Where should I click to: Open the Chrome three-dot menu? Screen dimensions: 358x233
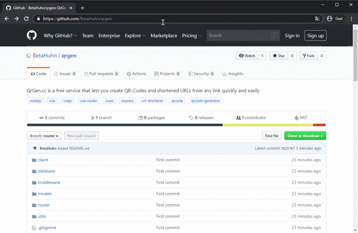coord(351,19)
